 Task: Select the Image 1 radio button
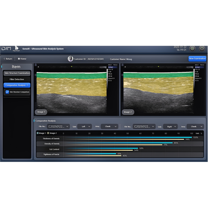click(38, 133)
